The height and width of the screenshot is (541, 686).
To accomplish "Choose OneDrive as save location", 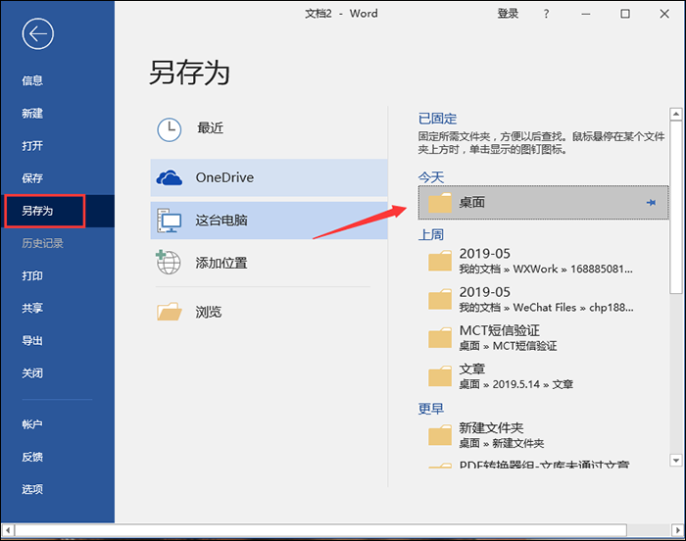I will 269,177.
